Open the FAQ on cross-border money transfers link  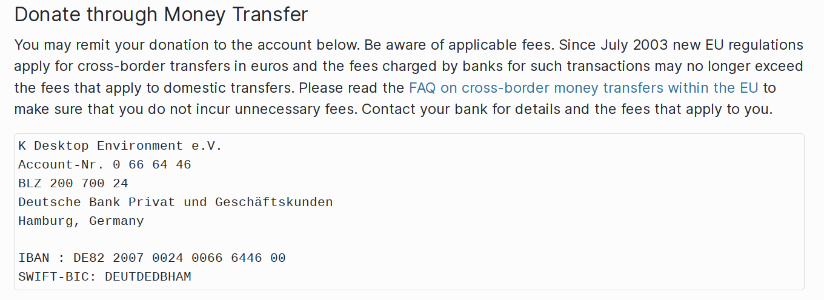pos(583,88)
